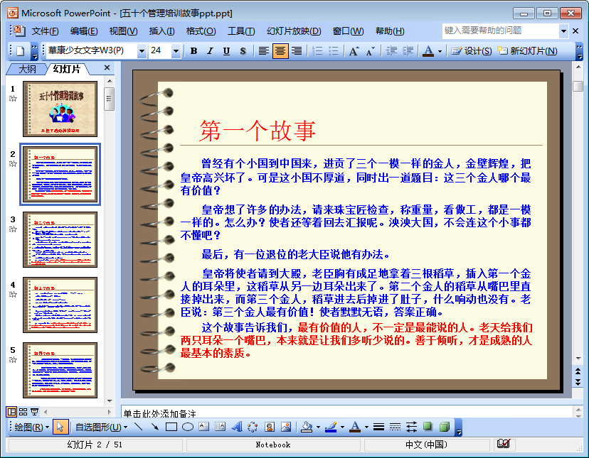
Task: Switch to Slide Sorter view
Action: point(23,412)
